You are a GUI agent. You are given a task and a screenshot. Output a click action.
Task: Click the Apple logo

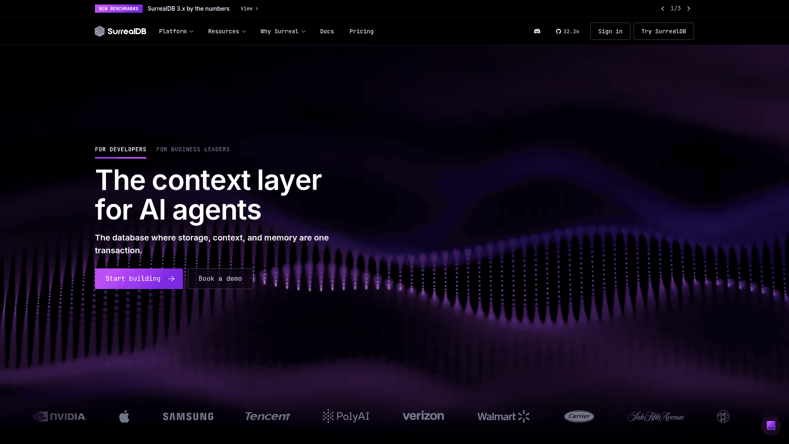click(125, 416)
